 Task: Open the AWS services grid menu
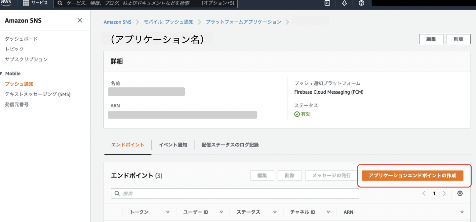coord(26,3)
